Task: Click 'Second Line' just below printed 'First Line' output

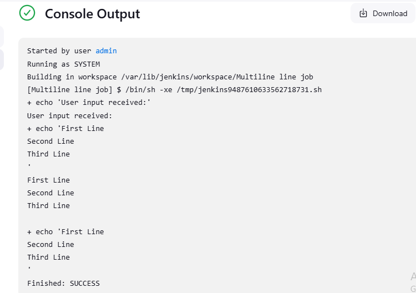Action: pyautogui.click(x=50, y=193)
